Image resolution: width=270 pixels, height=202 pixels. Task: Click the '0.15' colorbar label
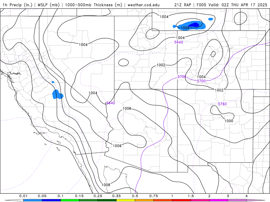point(79,196)
